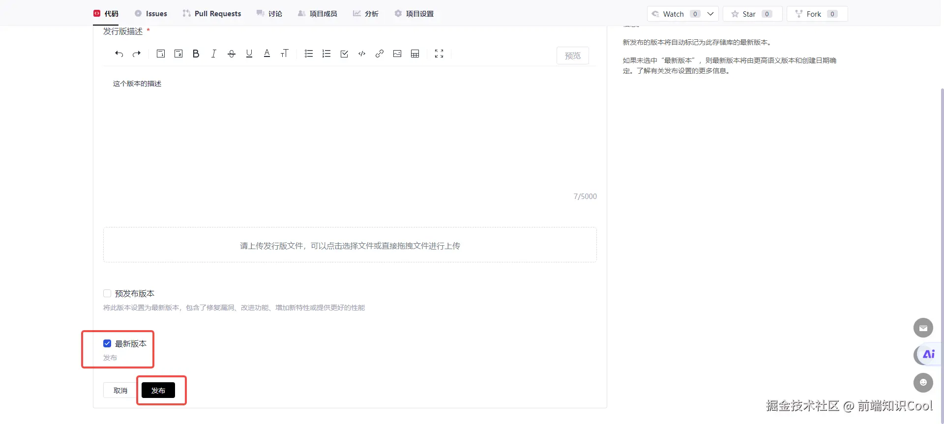Viewport: 944px width, 424px height.
Task: Insert a hyperlink
Action: click(x=380, y=54)
